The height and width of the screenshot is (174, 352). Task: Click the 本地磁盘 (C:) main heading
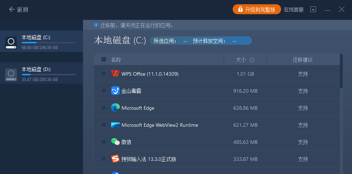point(120,41)
